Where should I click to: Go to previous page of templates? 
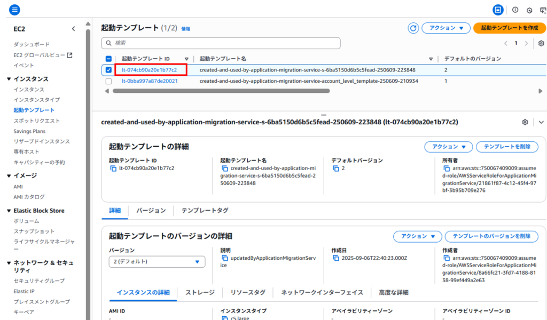pyautogui.click(x=505, y=44)
